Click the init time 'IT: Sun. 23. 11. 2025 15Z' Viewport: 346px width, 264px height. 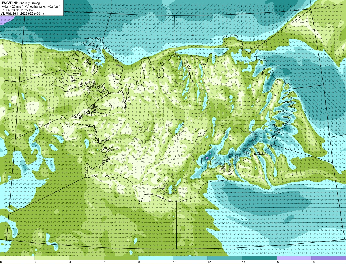coord(17,10)
